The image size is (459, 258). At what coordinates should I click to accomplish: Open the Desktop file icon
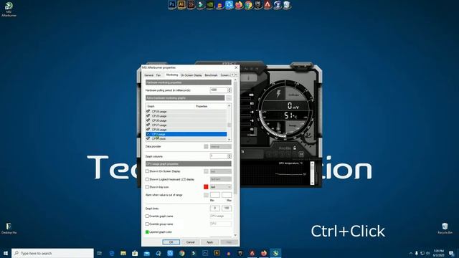click(x=9, y=229)
